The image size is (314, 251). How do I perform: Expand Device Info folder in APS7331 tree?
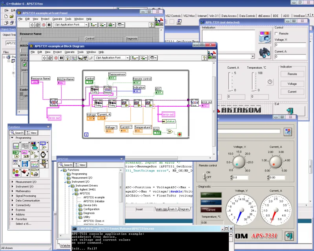[77, 206]
